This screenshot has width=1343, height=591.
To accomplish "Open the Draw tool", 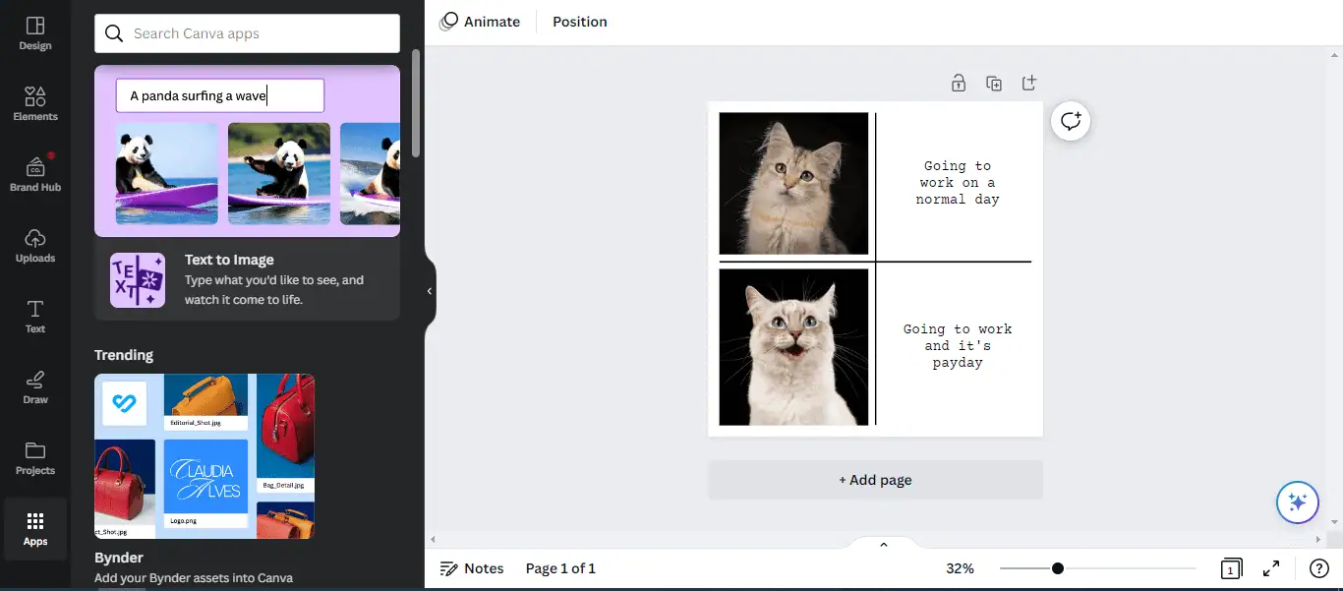I will (x=35, y=385).
